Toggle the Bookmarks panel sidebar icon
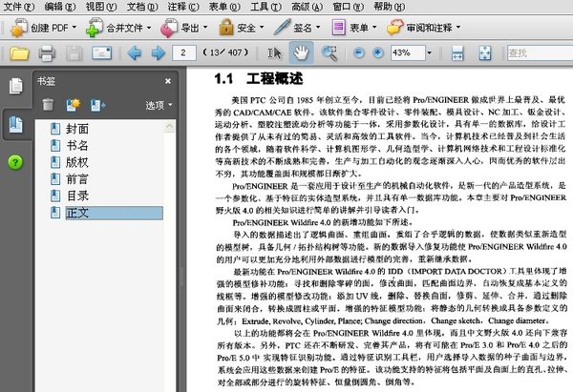The image size is (573, 392). 15,124
